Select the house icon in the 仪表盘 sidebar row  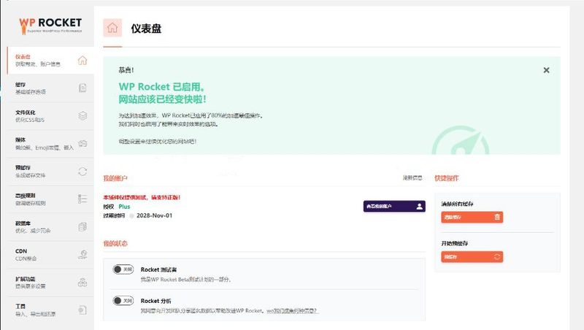point(82,61)
